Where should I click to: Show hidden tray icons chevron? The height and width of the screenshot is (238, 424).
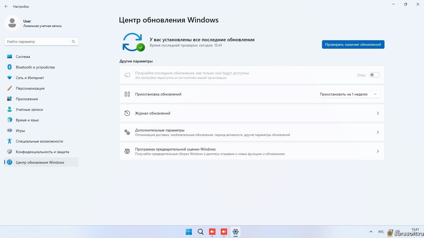point(371,232)
